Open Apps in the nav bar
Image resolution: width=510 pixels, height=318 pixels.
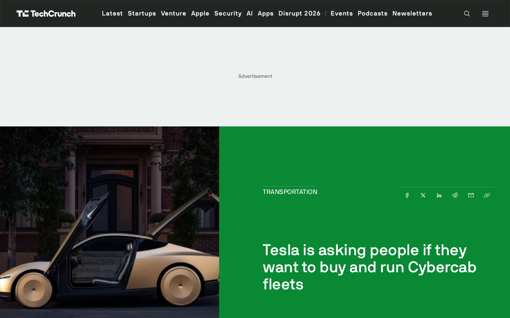266,14
